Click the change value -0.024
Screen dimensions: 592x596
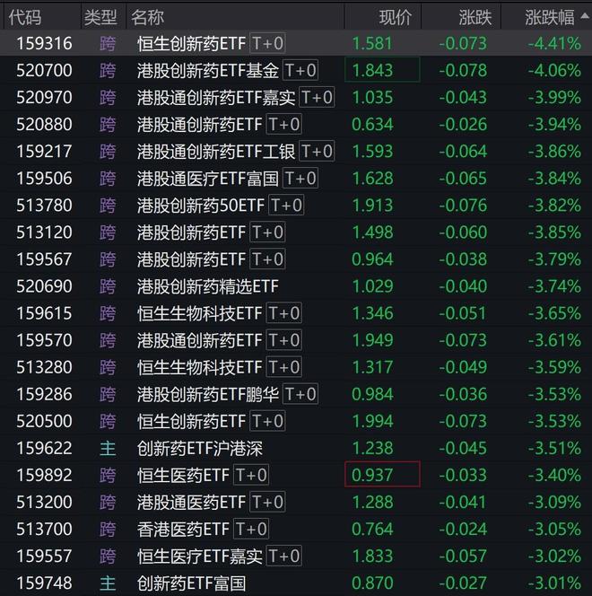(463, 529)
